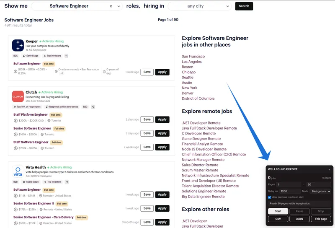The height and width of the screenshot is (228, 335).
Task: Save Virta Health Software Engineer job
Action: pyautogui.click(x=147, y=194)
